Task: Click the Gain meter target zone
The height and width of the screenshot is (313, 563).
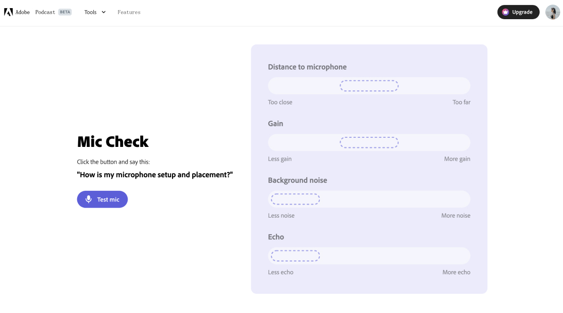Action: pos(369,143)
